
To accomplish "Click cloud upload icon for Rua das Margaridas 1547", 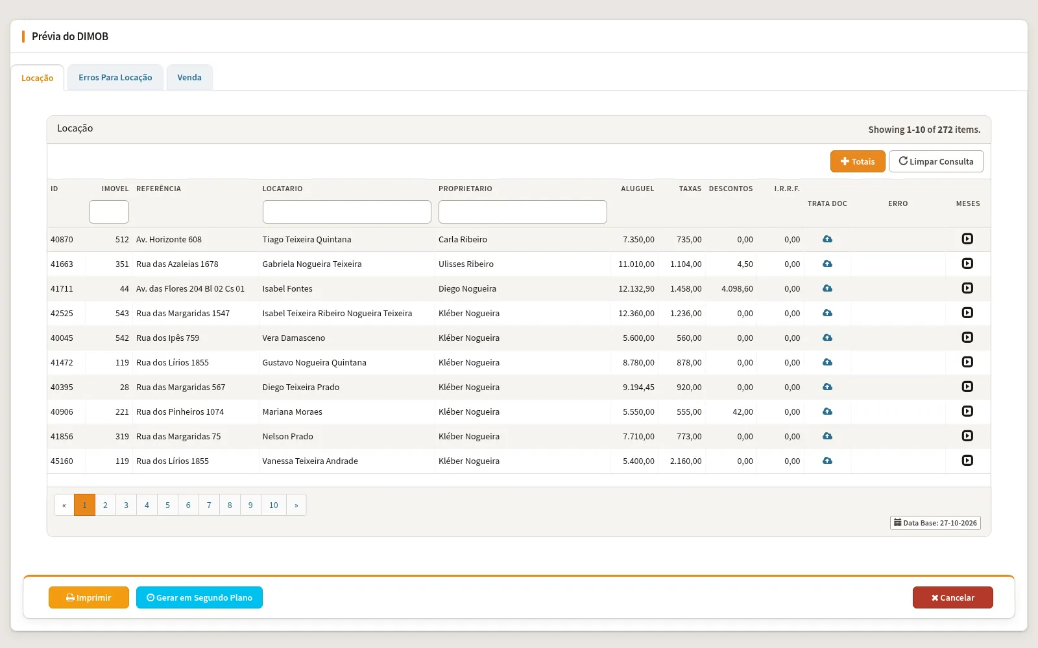I will click(827, 313).
